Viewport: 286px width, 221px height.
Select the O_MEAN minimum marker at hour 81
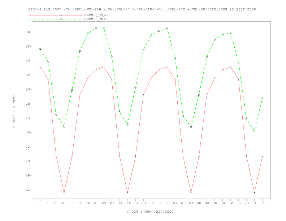pyautogui.click(x=255, y=192)
